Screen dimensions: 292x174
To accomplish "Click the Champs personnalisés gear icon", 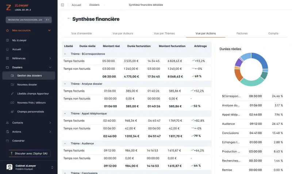I will (x=12, y=112).
